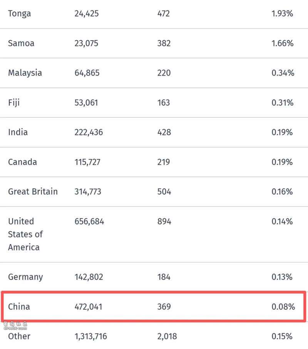The image size is (308, 349).
Task: Click the Tonga country cell
Action: [x=19, y=13]
